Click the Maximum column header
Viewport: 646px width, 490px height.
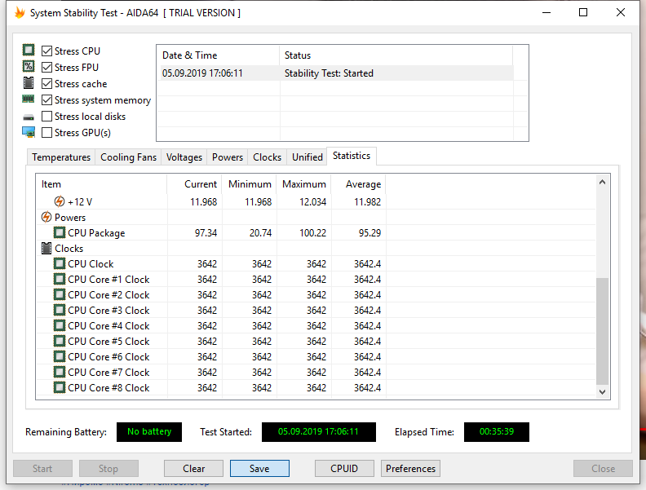coord(304,184)
